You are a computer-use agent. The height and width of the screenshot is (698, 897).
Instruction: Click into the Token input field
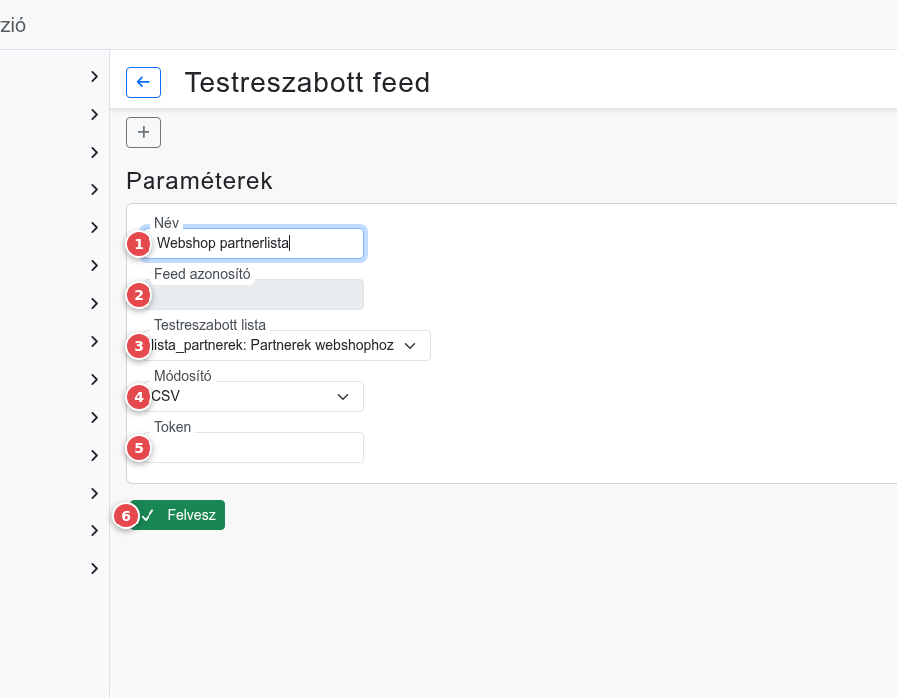[253, 448]
